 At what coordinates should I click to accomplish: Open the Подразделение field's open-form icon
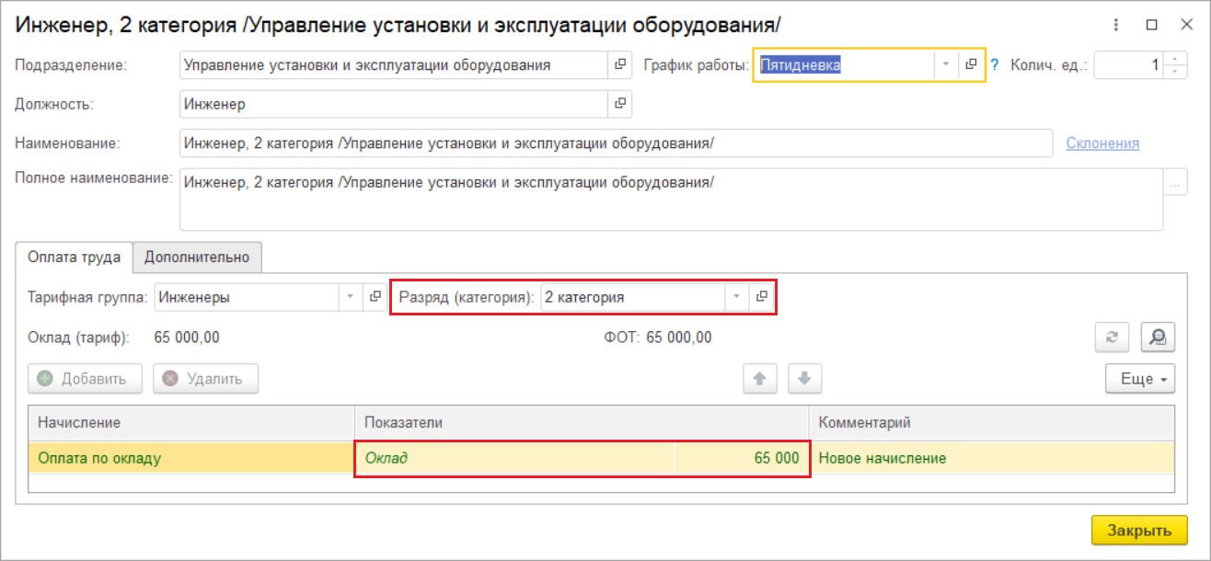point(620,65)
